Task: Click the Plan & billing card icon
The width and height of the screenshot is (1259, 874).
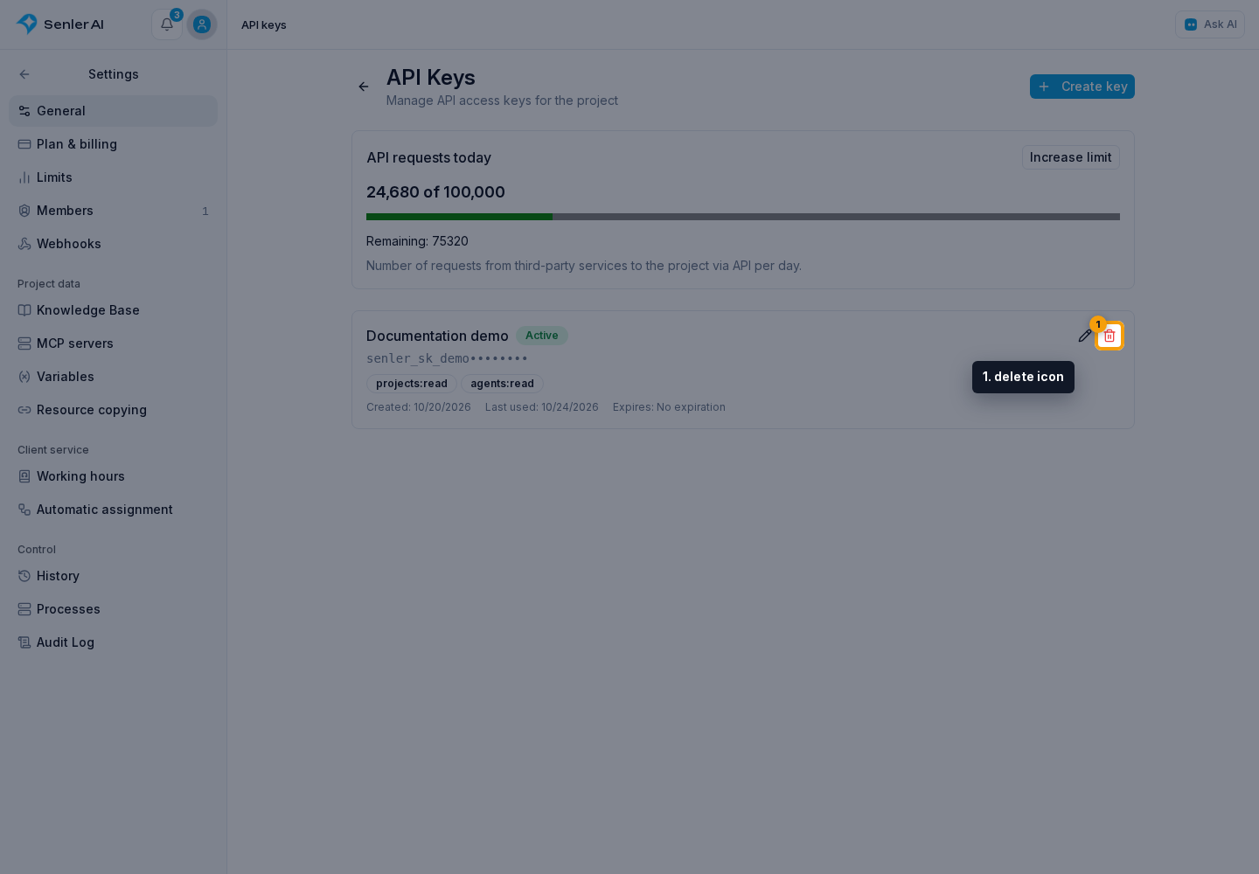Action: [x=24, y=144]
